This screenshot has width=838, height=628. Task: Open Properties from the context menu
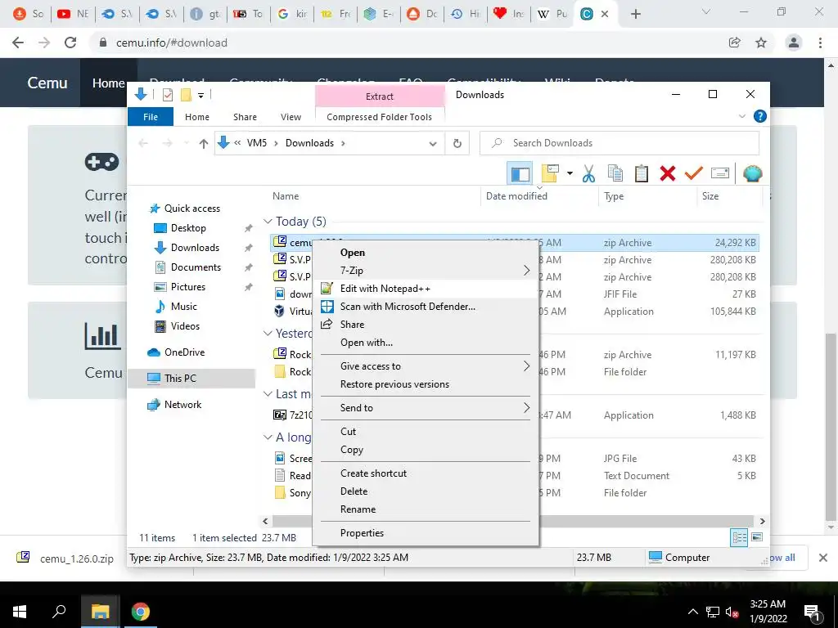pyautogui.click(x=426, y=533)
